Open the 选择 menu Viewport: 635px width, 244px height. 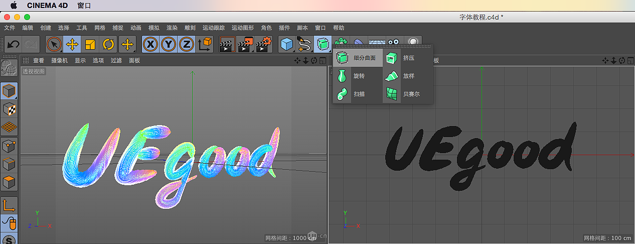64,28
